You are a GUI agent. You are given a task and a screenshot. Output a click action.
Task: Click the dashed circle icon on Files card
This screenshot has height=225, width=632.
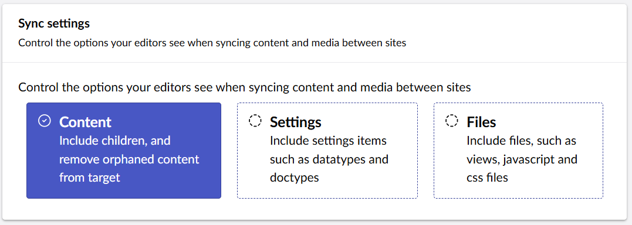[451, 121]
